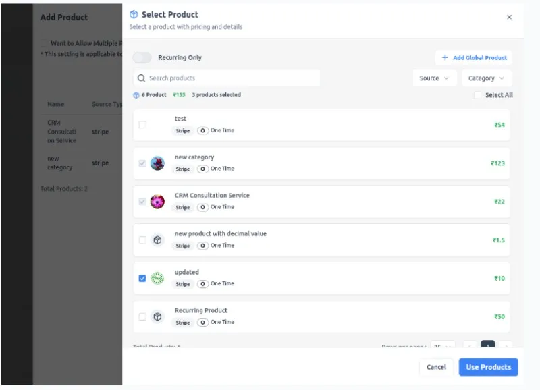Click One Time icon for new product with decimal value
The height and width of the screenshot is (390, 540).
[203, 246]
